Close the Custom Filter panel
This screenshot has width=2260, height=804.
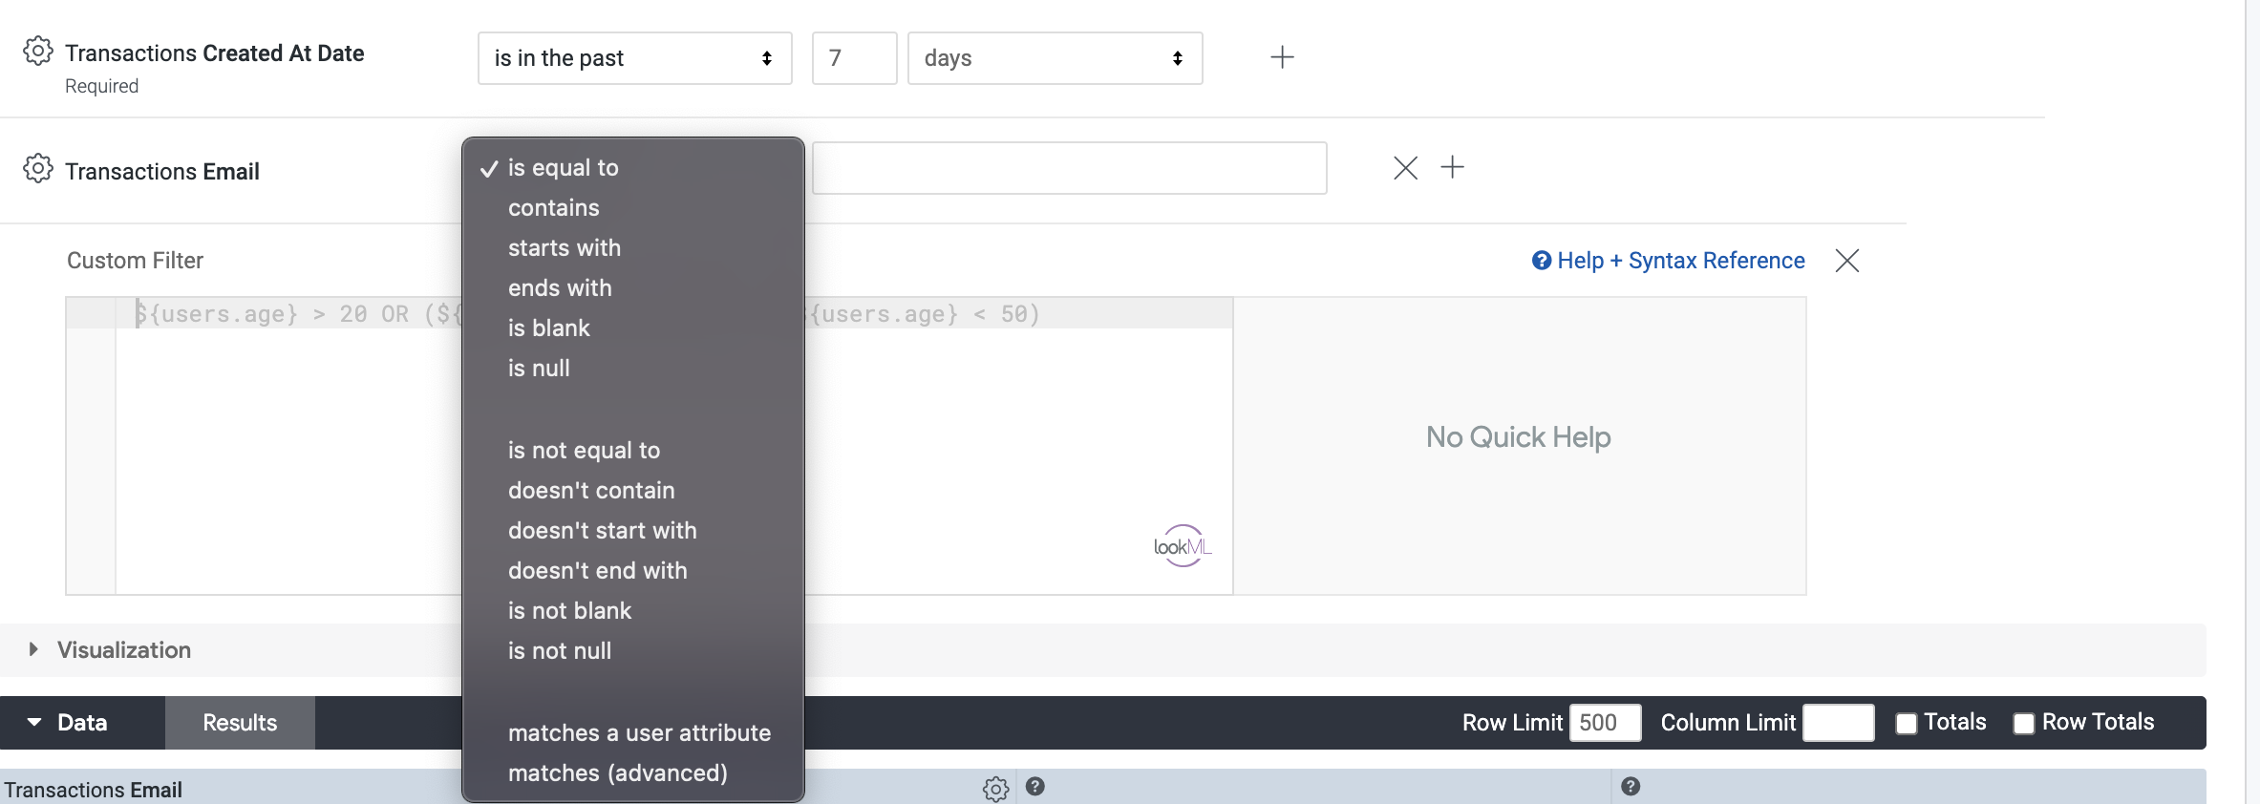pos(1846,261)
